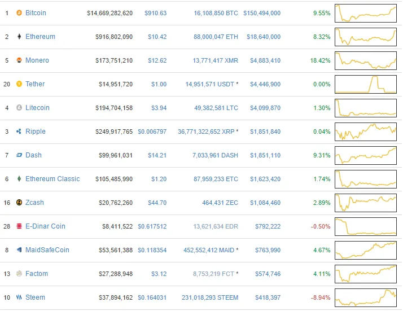Click the Bitcoin coin logo icon

19,12
